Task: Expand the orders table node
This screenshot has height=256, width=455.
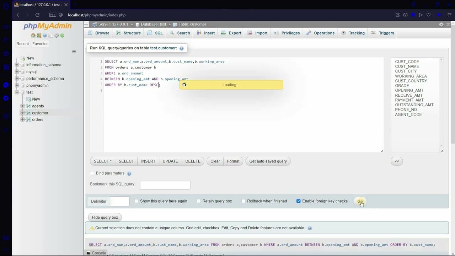Action: (22, 120)
